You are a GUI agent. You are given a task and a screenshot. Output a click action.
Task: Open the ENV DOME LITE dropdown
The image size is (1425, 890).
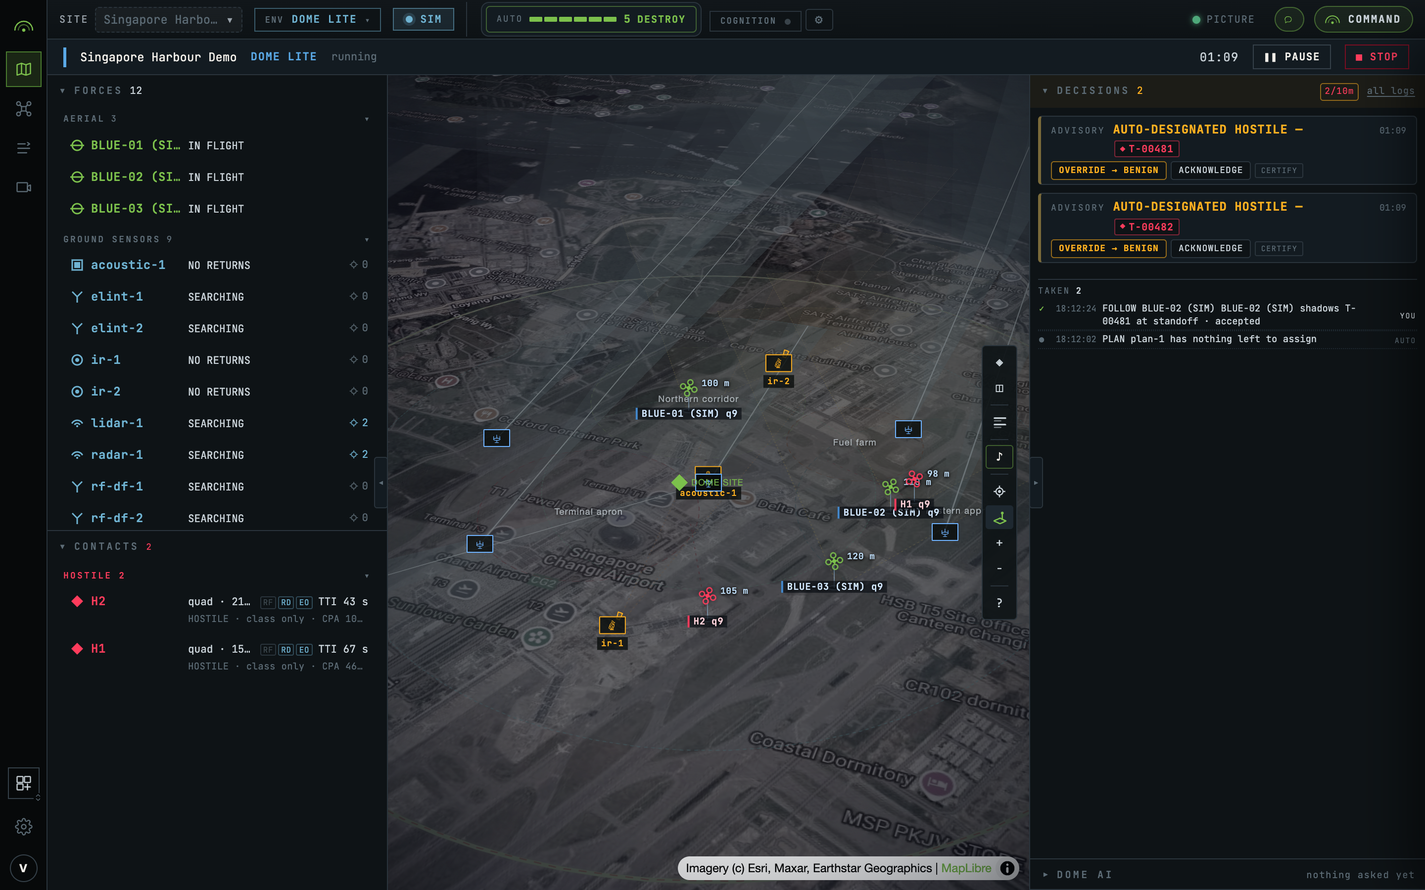click(x=317, y=19)
